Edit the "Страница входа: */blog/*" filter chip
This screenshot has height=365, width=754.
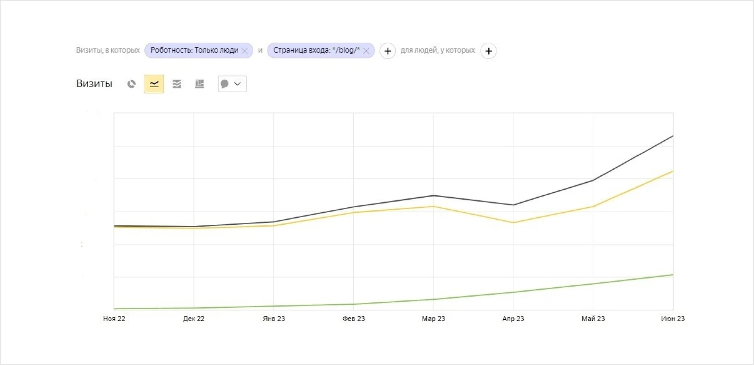click(316, 51)
